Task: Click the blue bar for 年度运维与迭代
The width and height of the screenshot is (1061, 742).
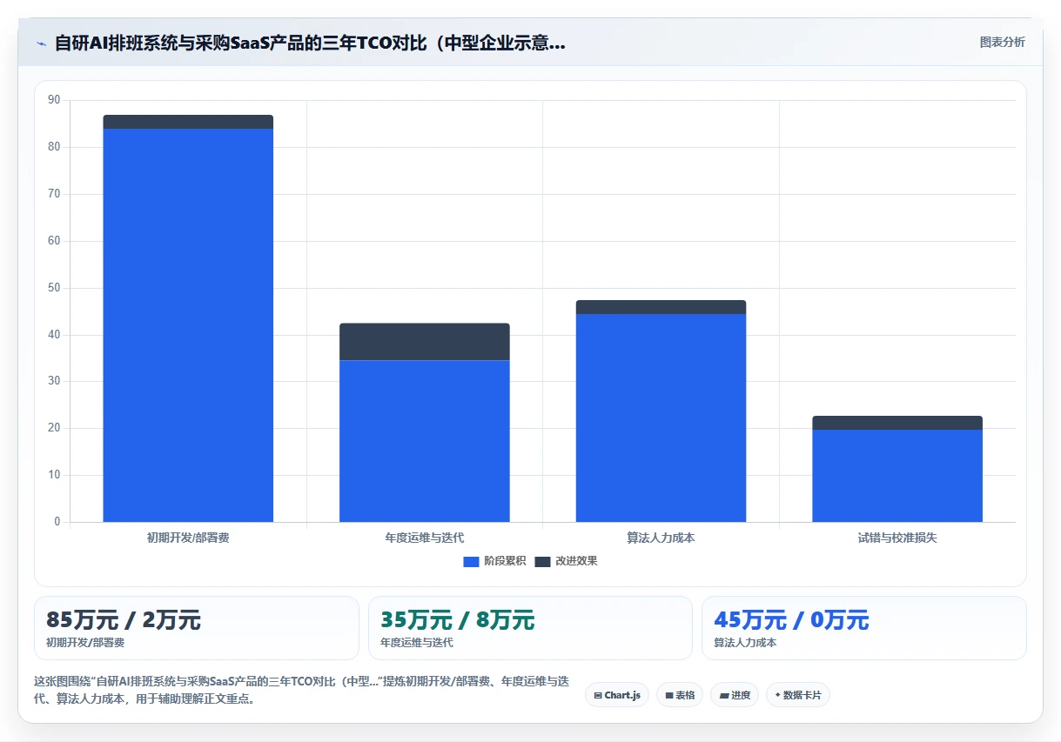Action: coord(425,441)
